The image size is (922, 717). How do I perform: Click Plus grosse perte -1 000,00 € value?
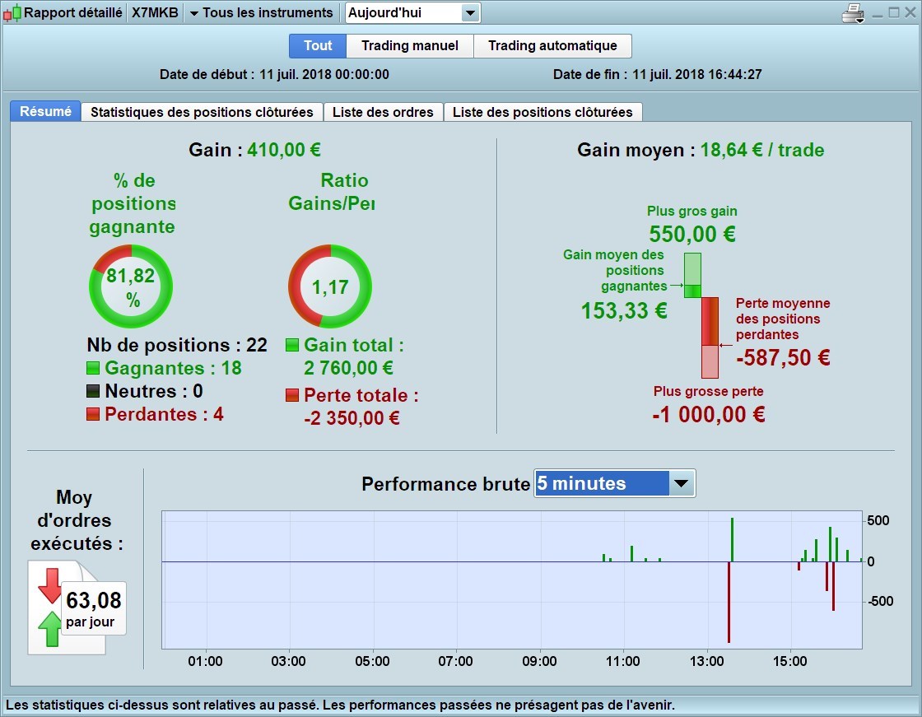[x=709, y=414]
